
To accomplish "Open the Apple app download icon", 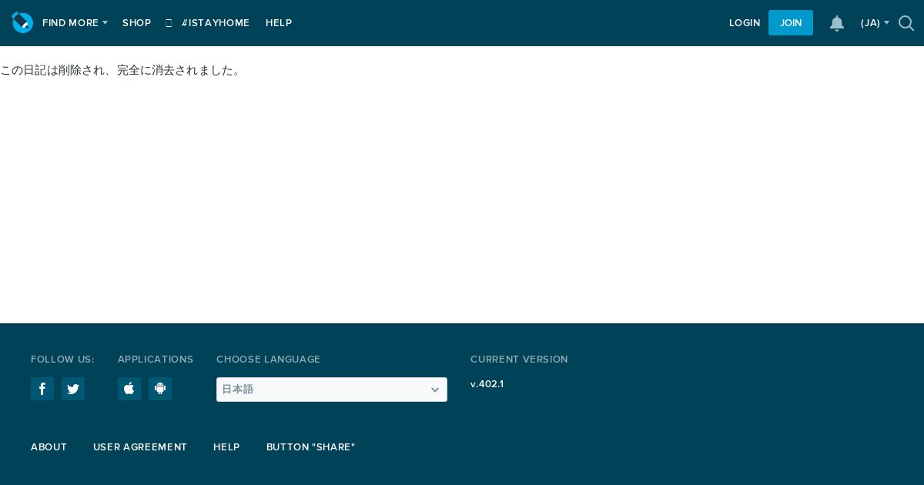I will 129,389.
